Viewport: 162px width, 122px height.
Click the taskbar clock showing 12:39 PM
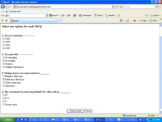coord(156,120)
